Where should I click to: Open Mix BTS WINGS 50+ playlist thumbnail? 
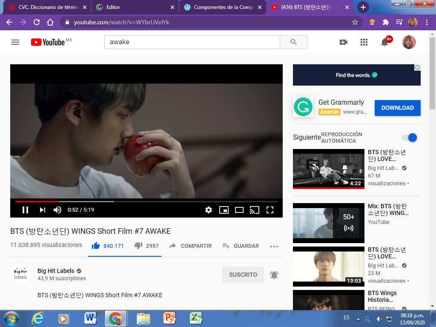328,223
